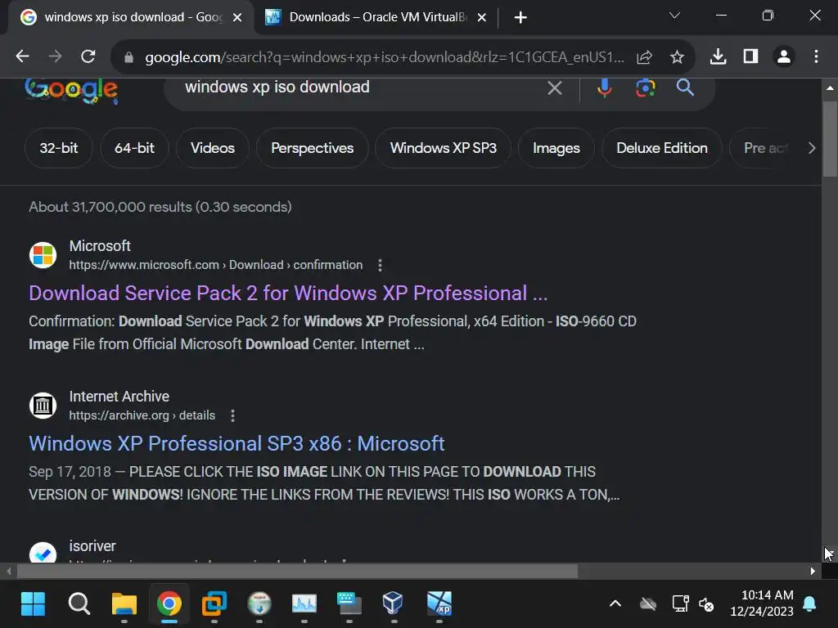Close the windows xp iso download tab
This screenshot has height=628, width=838.
[x=237, y=18]
